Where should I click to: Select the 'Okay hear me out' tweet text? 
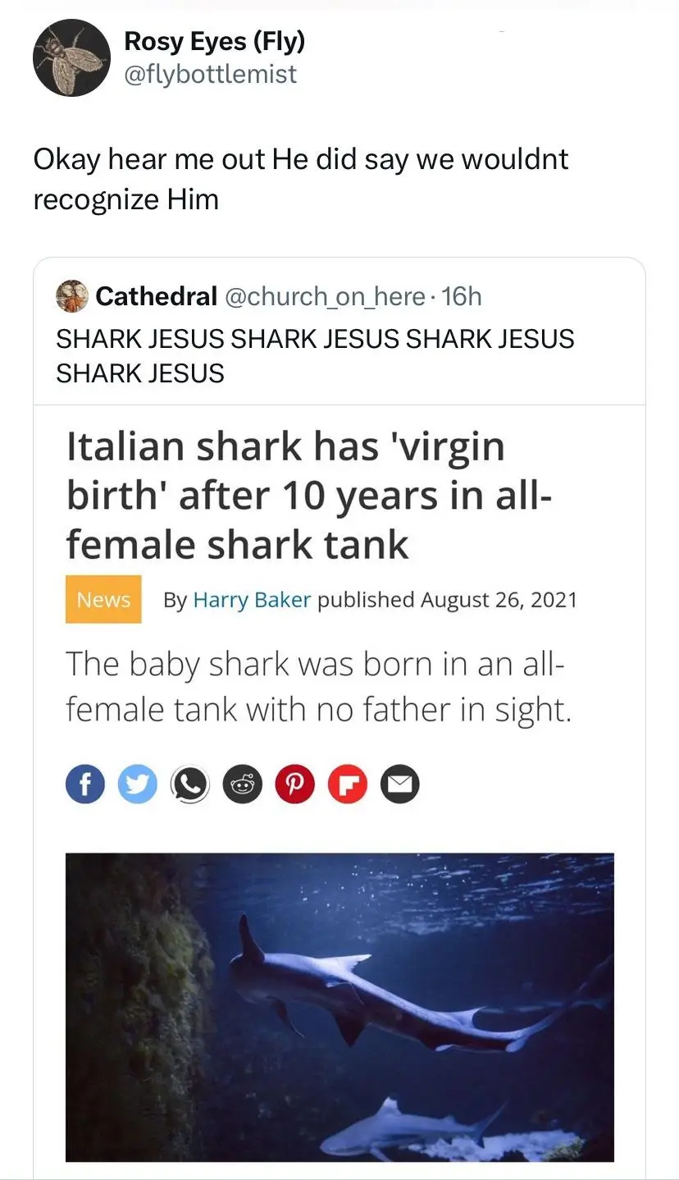coord(301,179)
